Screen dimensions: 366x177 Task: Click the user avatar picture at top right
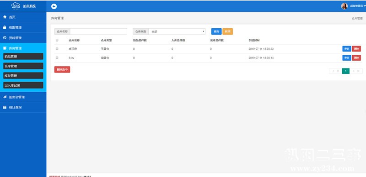pyautogui.click(x=344, y=6)
